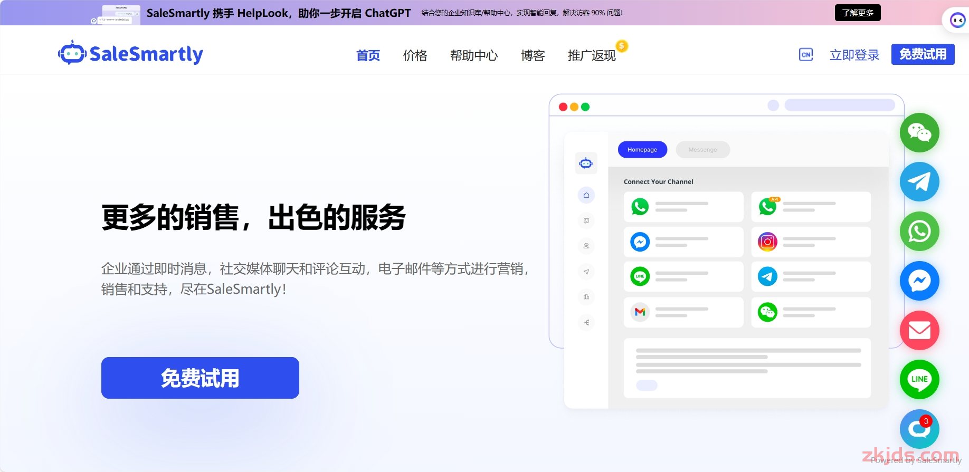Click the WhatsApp channel card

[683, 207]
